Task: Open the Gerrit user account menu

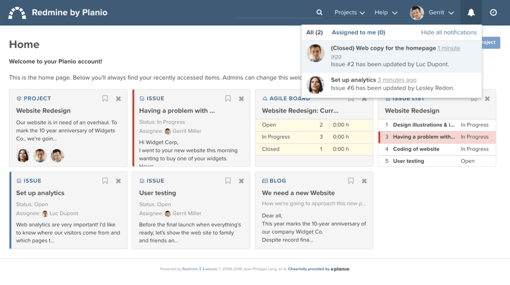Action: point(432,13)
